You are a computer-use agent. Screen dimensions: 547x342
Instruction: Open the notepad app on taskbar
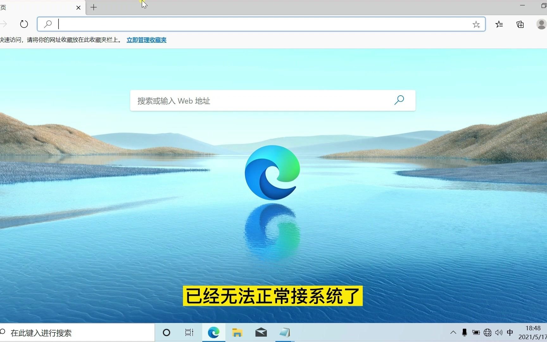pos(285,332)
